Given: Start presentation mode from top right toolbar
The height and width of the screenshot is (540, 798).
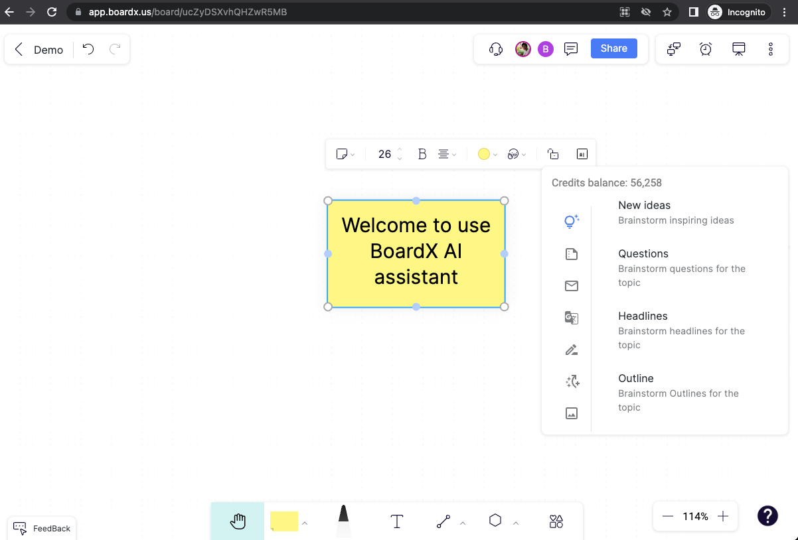Looking at the screenshot, I should tap(738, 48).
